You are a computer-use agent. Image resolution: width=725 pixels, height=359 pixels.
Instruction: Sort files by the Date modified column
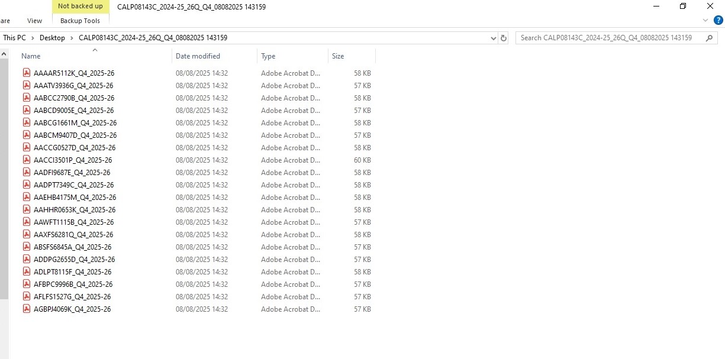pyautogui.click(x=198, y=56)
